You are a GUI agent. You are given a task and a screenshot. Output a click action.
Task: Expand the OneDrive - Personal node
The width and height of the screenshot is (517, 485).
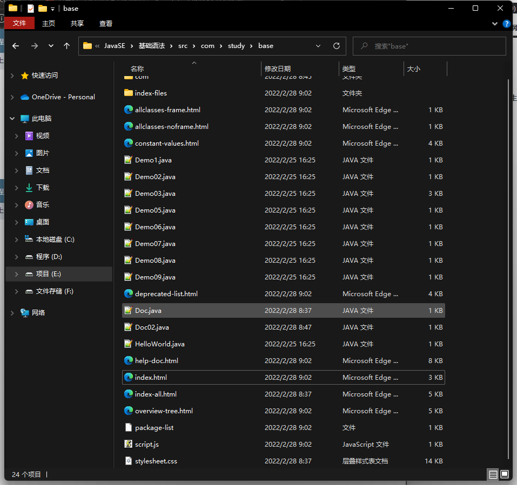(12, 97)
